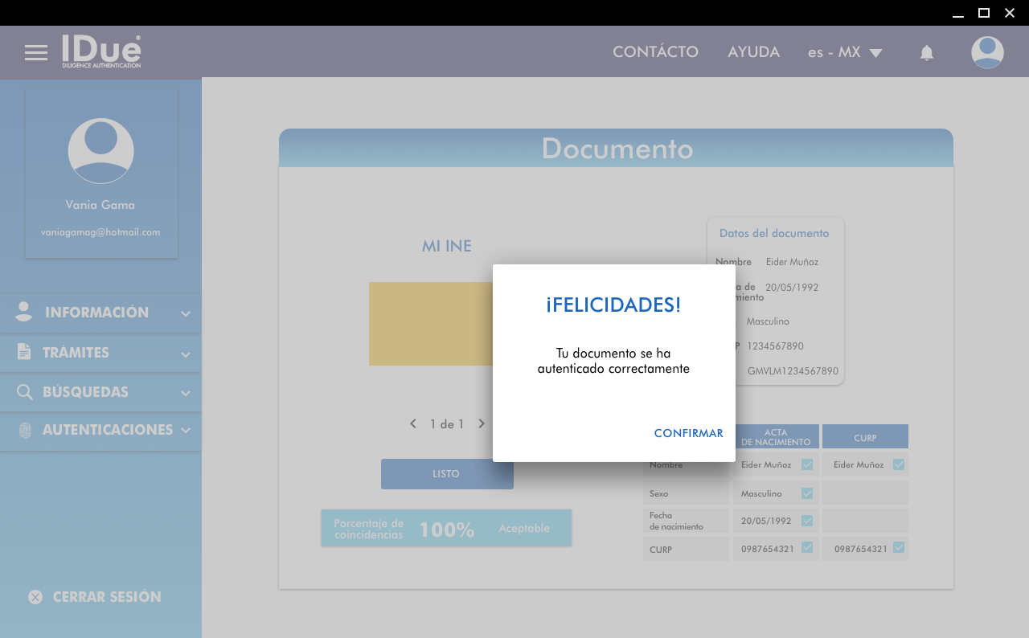Click the Listo button

click(447, 474)
